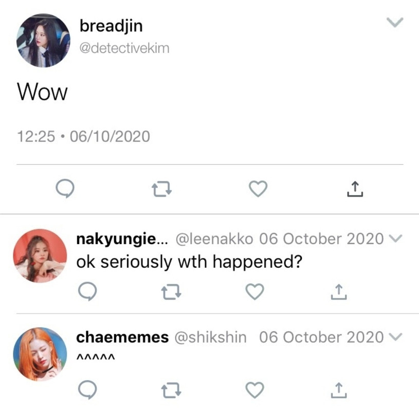Open options chevron on breadjin's tweet
The image size is (419, 412).
(x=395, y=23)
